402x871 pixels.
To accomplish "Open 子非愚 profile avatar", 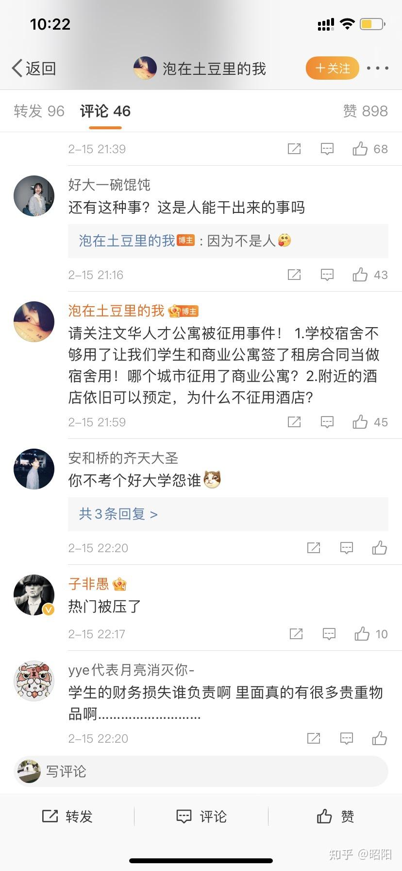I will point(34,595).
